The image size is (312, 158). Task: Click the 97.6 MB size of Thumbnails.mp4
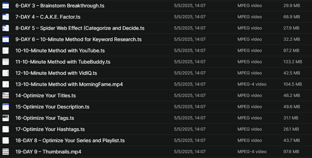click(x=291, y=152)
